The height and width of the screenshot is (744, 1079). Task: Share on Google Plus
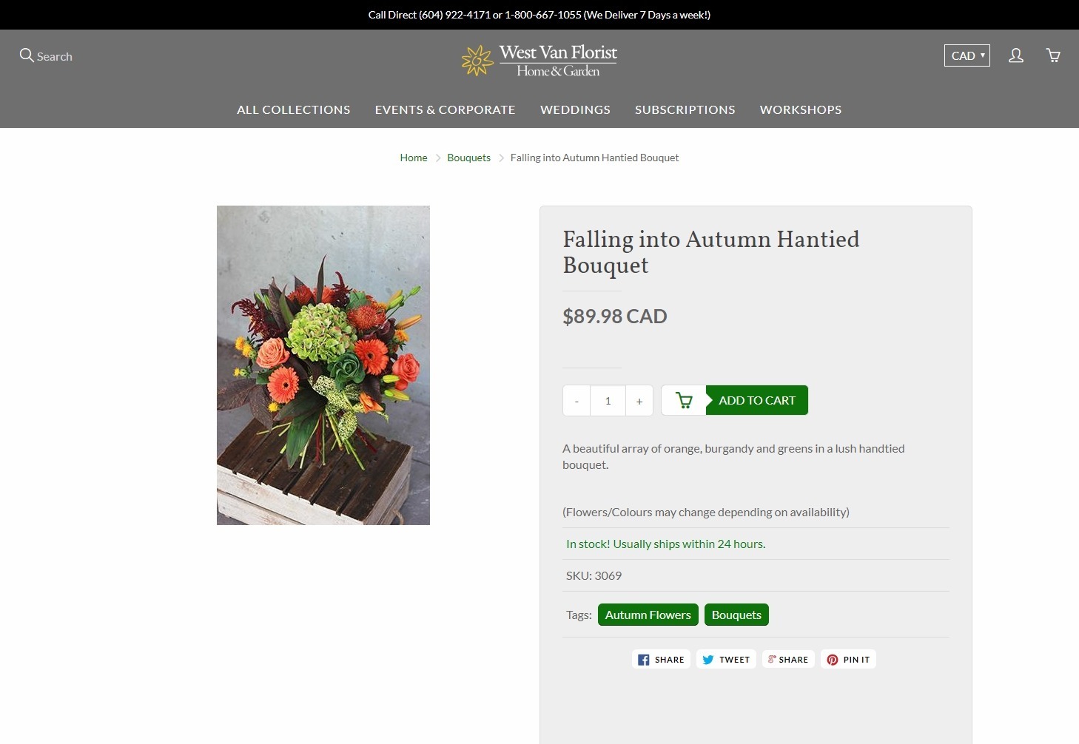(788, 659)
